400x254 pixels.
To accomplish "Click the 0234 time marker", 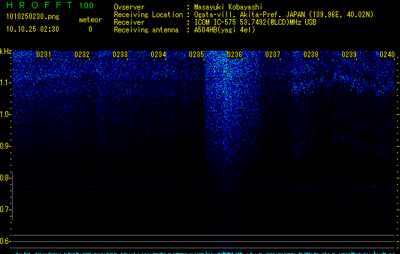I will click(158, 55).
